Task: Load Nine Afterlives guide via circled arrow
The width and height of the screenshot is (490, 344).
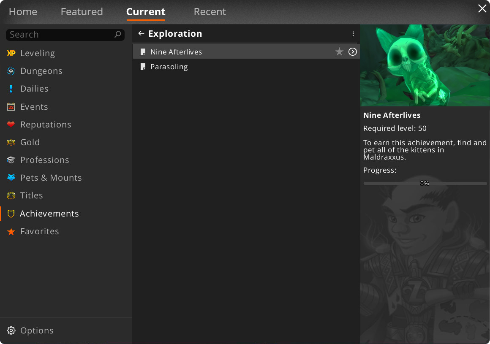Action: point(352,52)
